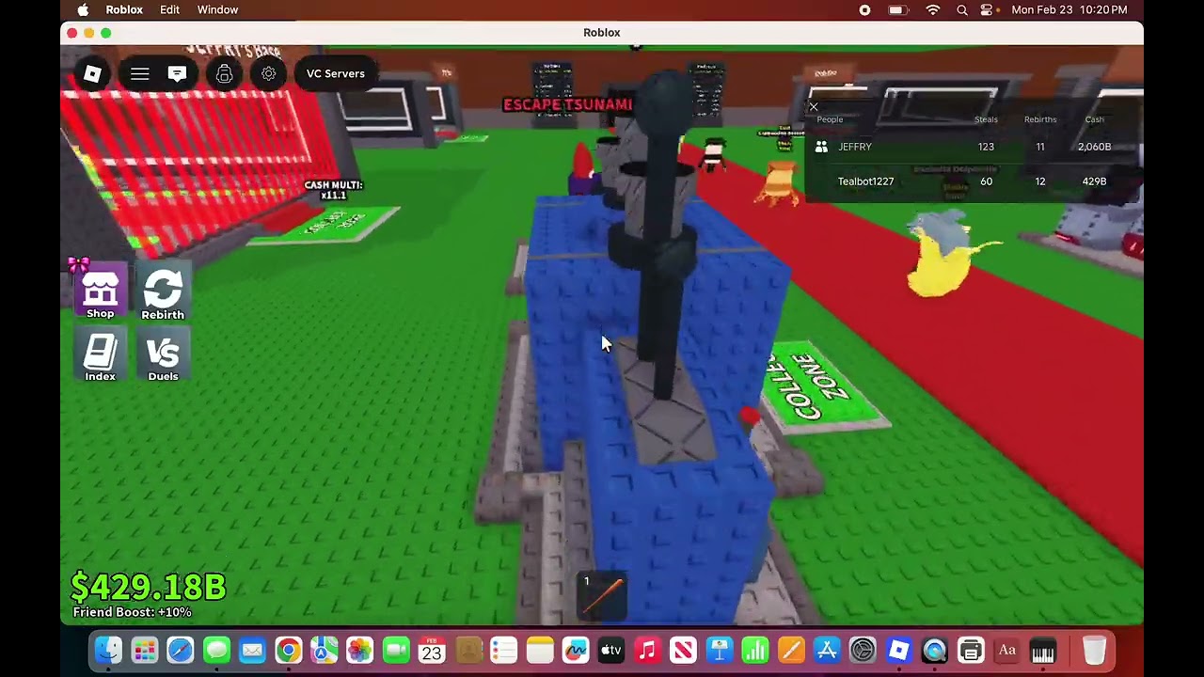Select hotbar slot 1 item
The height and width of the screenshot is (677, 1204).
click(x=602, y=596)
